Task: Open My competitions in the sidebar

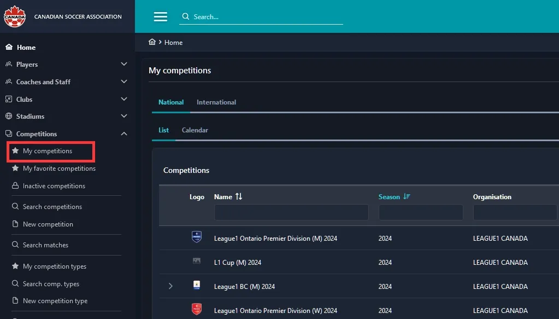Action: [48, 151]
